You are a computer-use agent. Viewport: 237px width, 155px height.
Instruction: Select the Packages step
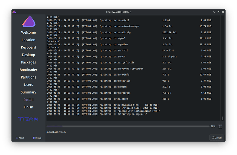[x=29, y=62]
